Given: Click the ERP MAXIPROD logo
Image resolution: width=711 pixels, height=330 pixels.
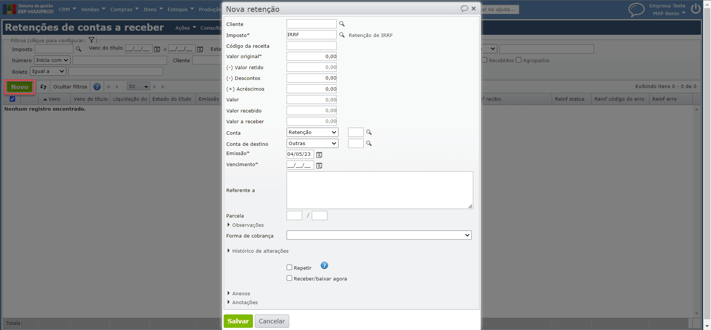Looking at the screenshot, I should (28, 9).
